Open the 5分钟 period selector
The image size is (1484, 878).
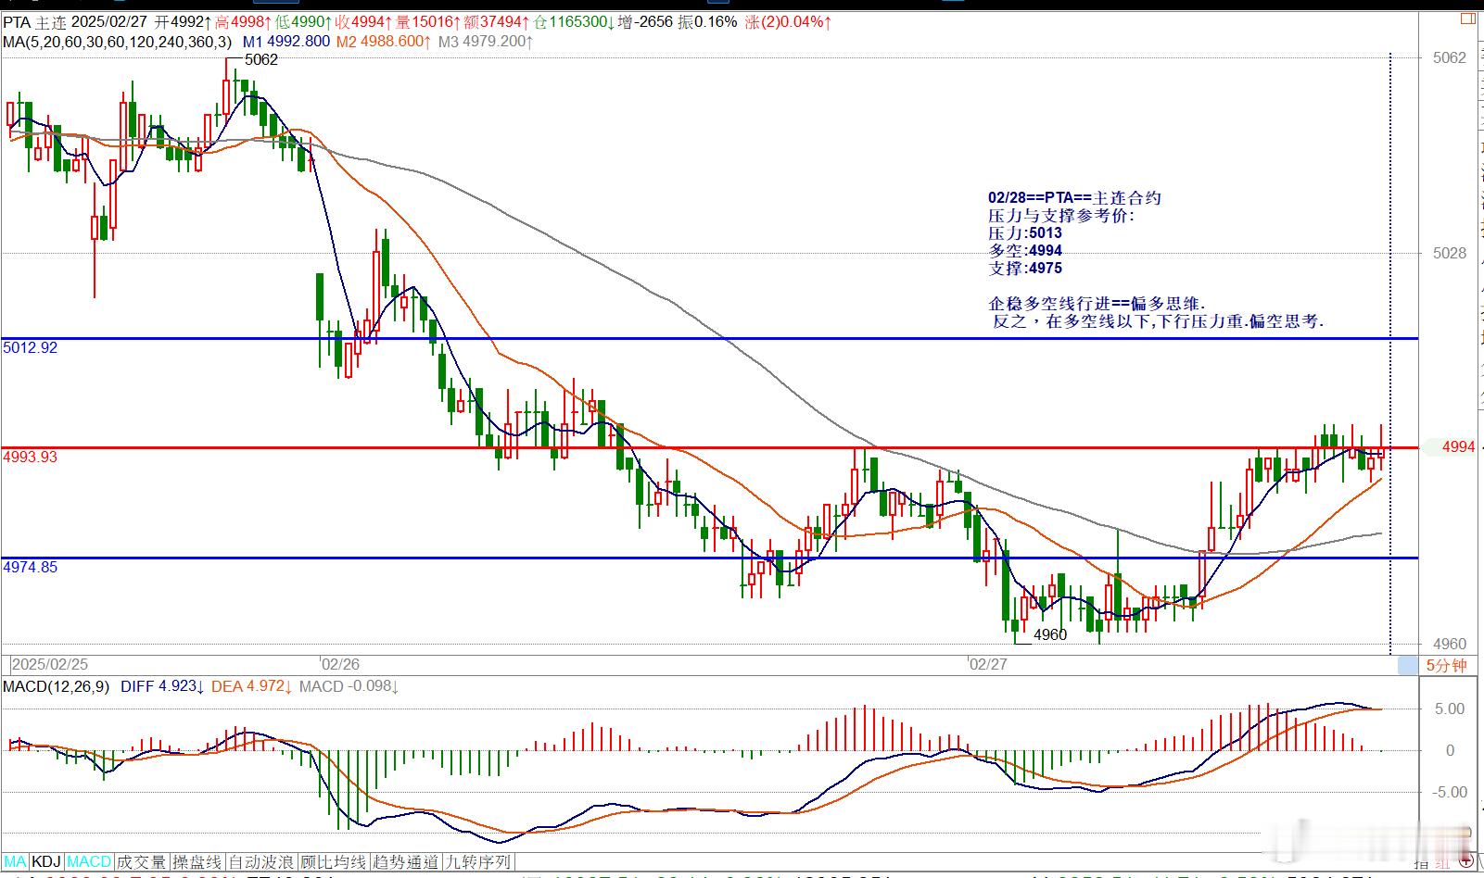(1446, 665)
